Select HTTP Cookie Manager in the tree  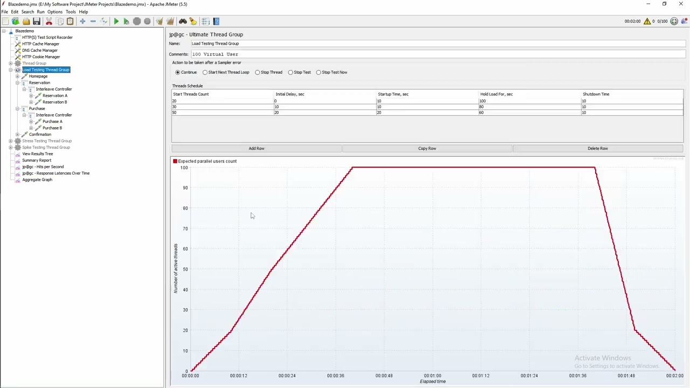41,57
